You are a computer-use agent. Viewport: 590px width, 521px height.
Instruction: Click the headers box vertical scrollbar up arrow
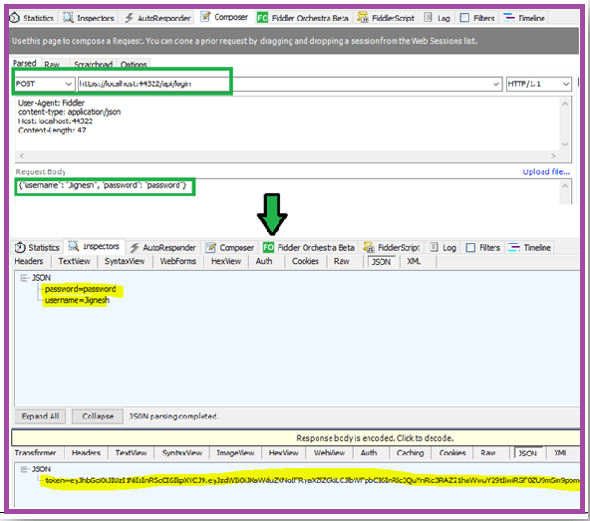[565, 104]
